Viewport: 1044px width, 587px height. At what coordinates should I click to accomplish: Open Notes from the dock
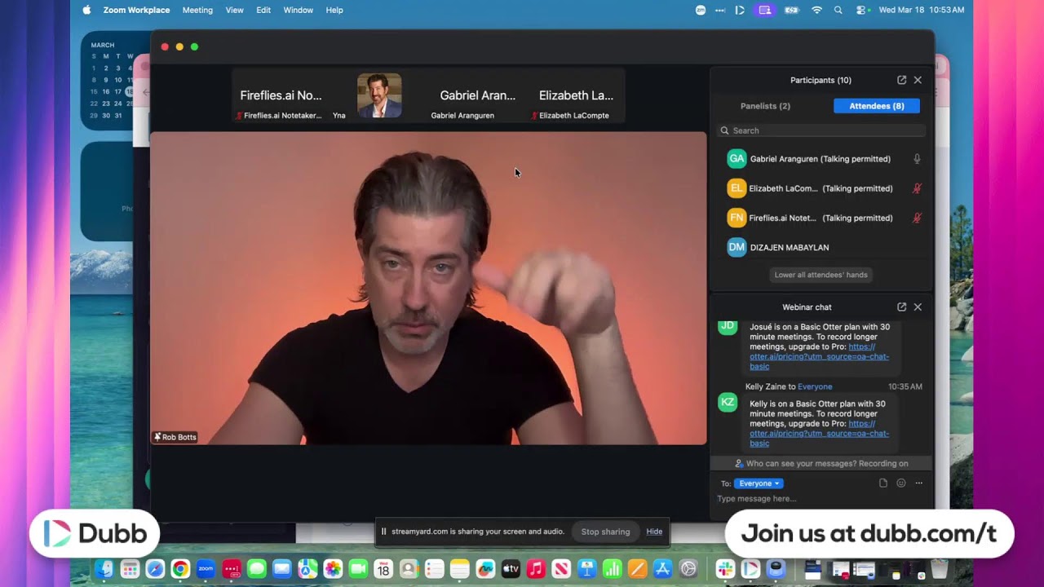459,569
